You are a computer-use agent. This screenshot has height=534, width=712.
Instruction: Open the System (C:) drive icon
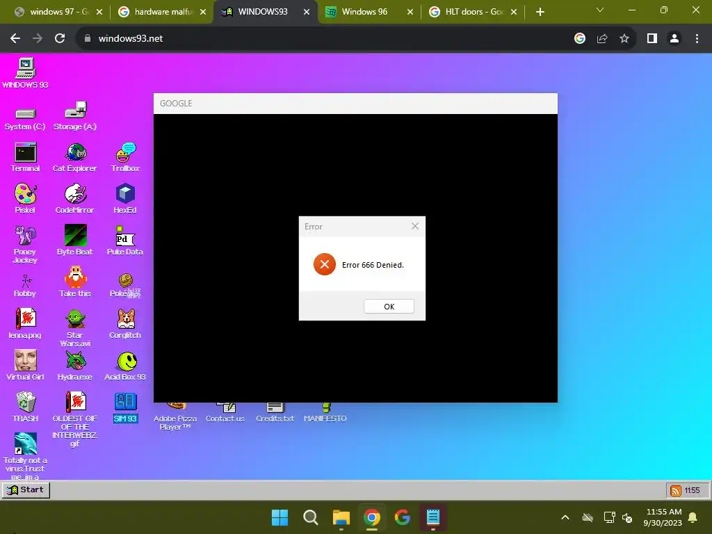pyautogui.click(x=25, y=119)
